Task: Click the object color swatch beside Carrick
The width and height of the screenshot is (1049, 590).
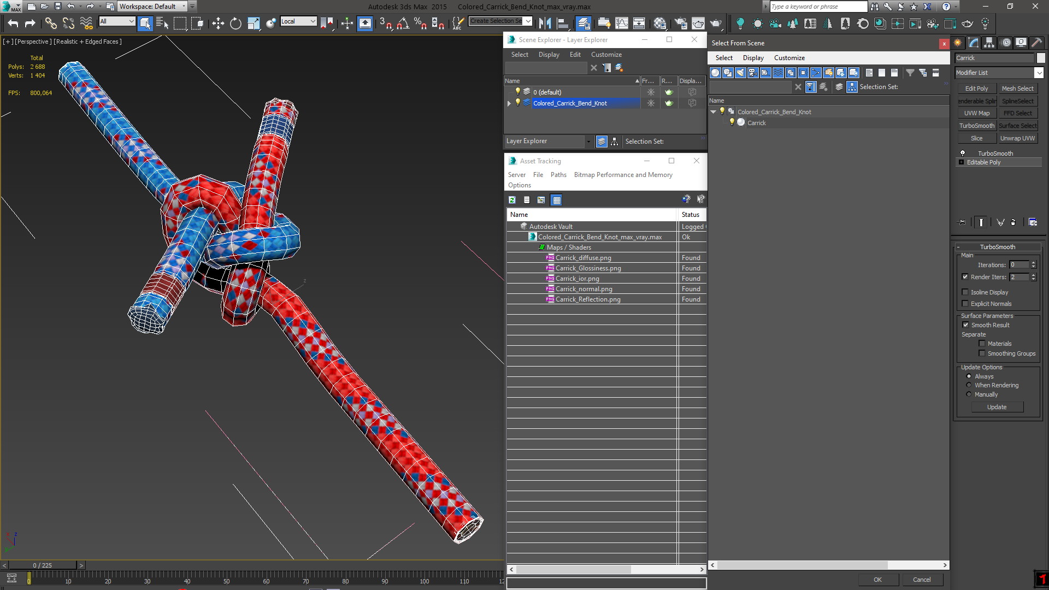Action: point(1040,58)
